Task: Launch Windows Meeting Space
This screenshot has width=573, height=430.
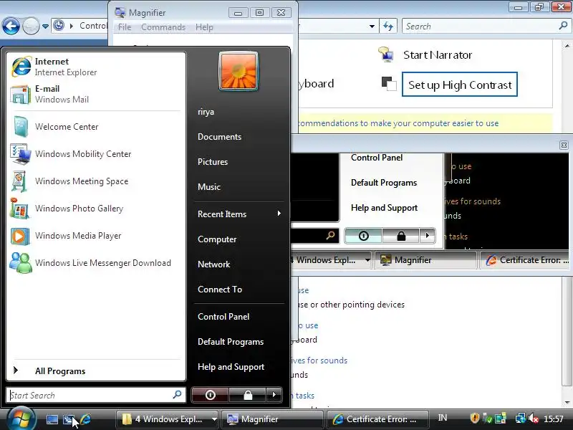Action: tap(96, 181)
